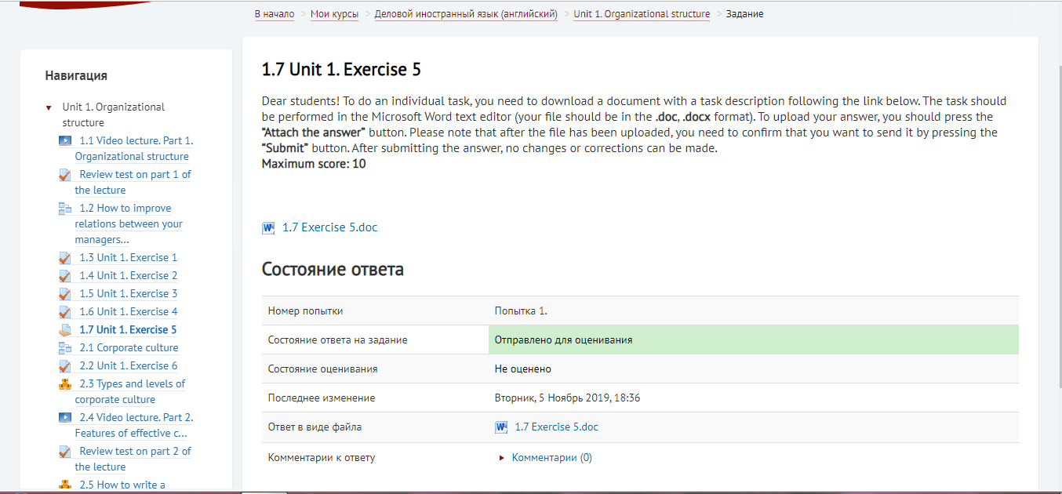Download the 1.7 Exercise 5.doc task file

[x=329, y=227]
